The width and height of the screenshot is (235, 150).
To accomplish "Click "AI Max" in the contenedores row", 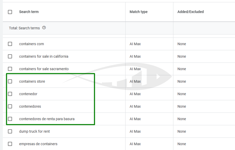I will click(x=135, y=106).
